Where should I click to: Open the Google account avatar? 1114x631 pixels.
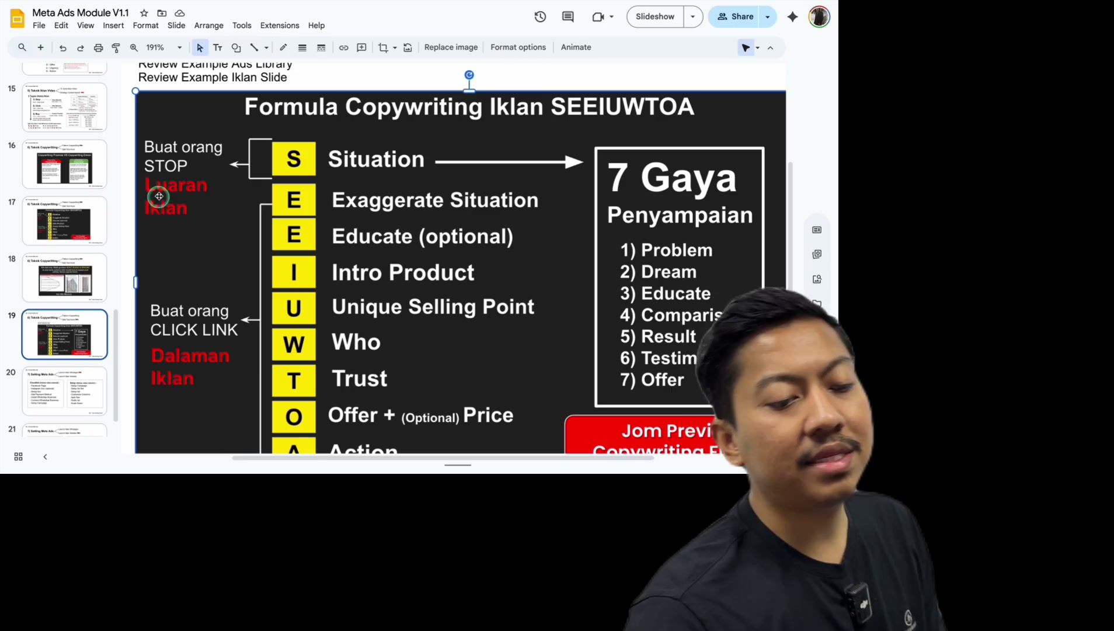pyautogui.click(x=819, y=17)
